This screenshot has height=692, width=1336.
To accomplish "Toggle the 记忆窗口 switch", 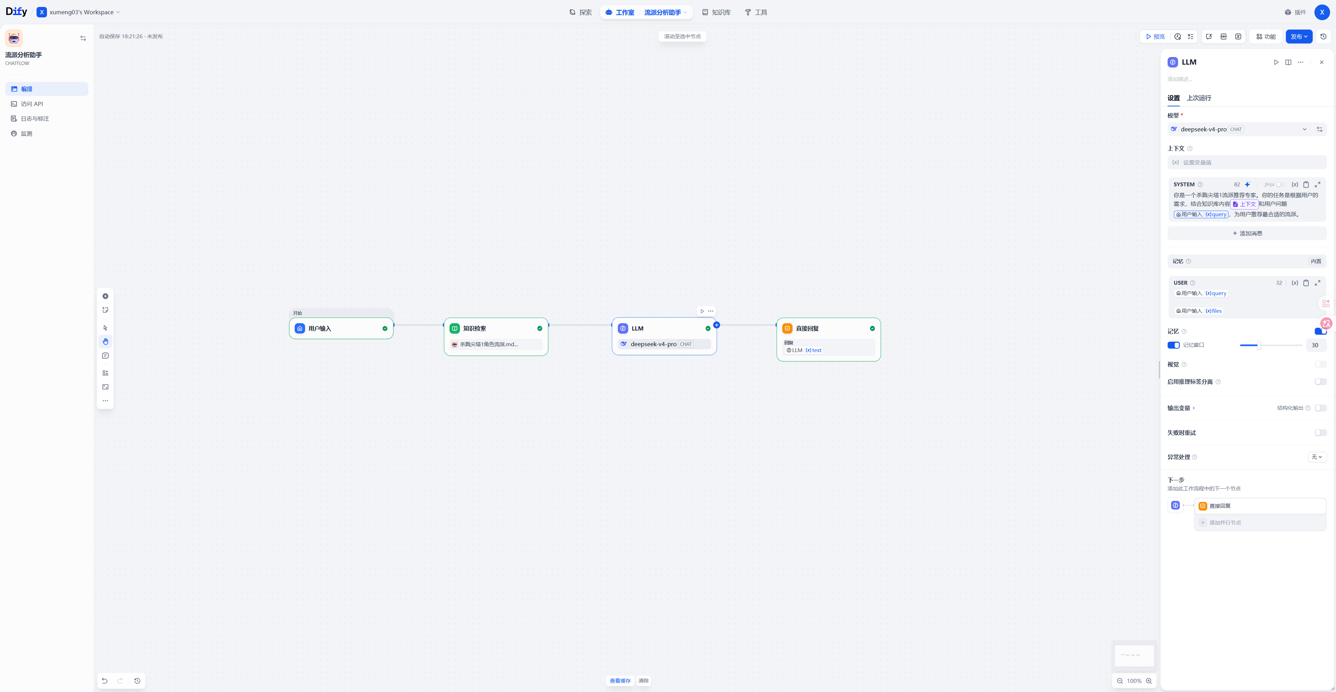I will click(x=1174, y=345).
